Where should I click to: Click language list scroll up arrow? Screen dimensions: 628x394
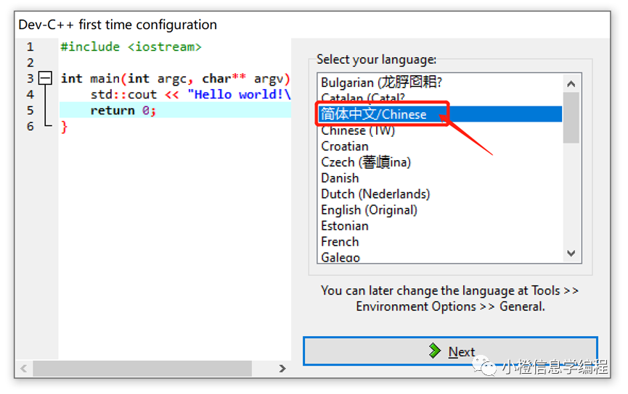[571, 84]
